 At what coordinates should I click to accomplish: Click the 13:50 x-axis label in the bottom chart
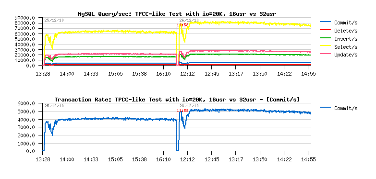pyautogui.click(x=260, y=160)
